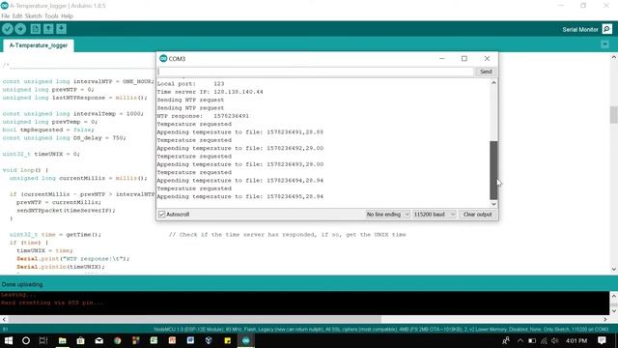The width and height of the screenshot is (618, 348).
Task: Open the Action Center notification icon
Action: click(602, 340)
